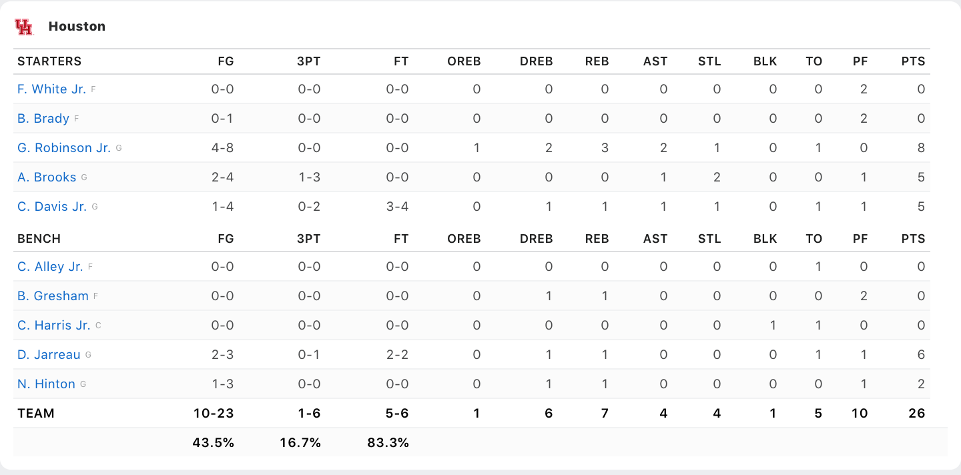Click the 43.5% field goal percentage
The image size is (961, 475).
pos(214,442)
